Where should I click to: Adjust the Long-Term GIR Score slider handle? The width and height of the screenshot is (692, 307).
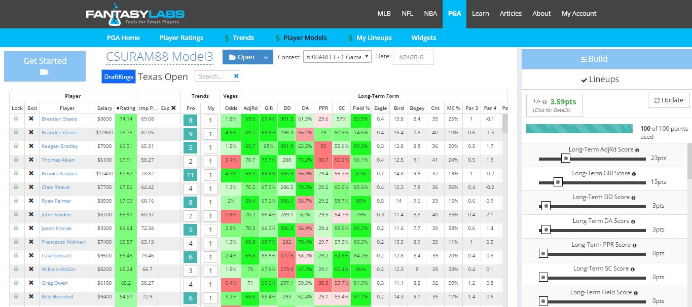point(558,182)
